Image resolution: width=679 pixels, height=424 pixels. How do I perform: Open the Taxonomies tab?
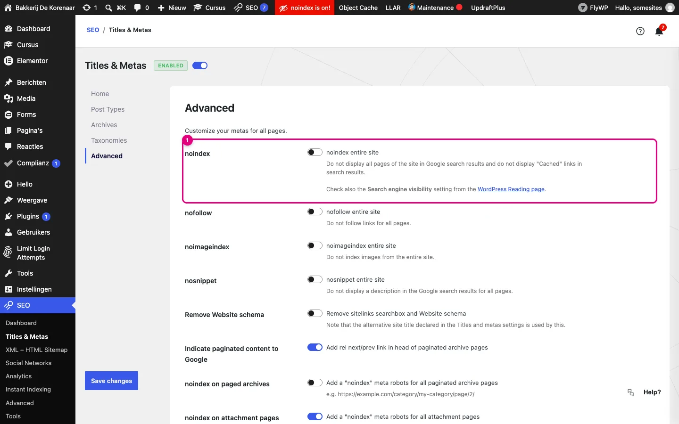(x=109, y=140)
